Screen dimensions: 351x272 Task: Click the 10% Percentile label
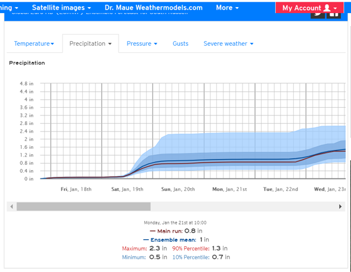click(191, 257)
